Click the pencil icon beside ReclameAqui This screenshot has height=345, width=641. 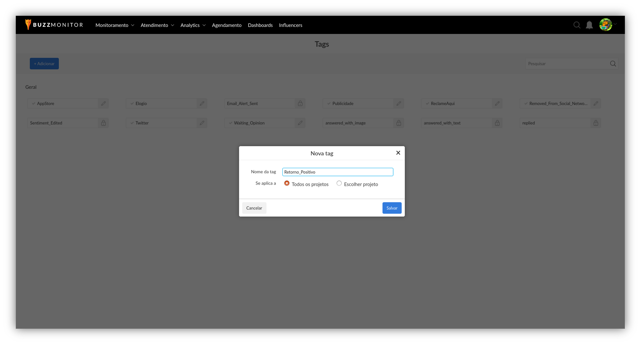click(497, 103)
